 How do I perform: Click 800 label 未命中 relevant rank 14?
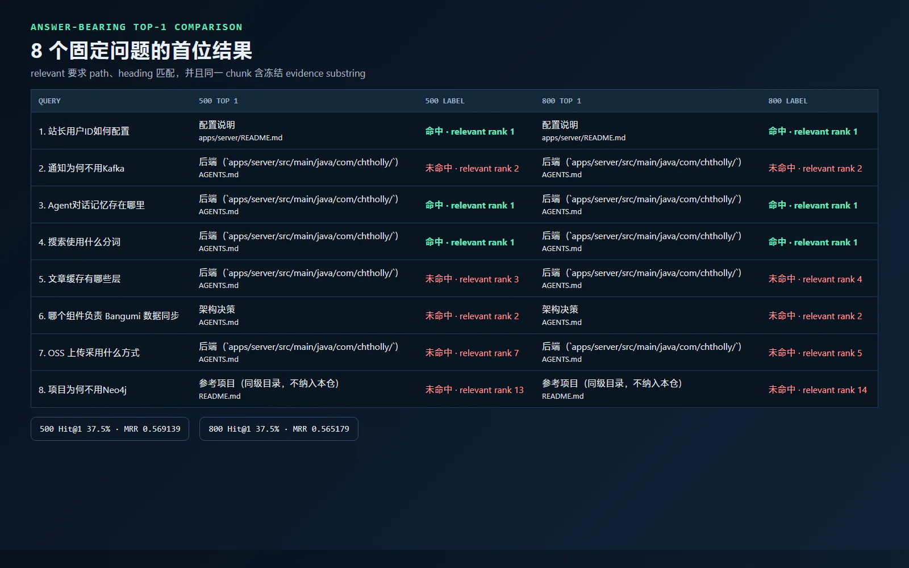point(818,390)
